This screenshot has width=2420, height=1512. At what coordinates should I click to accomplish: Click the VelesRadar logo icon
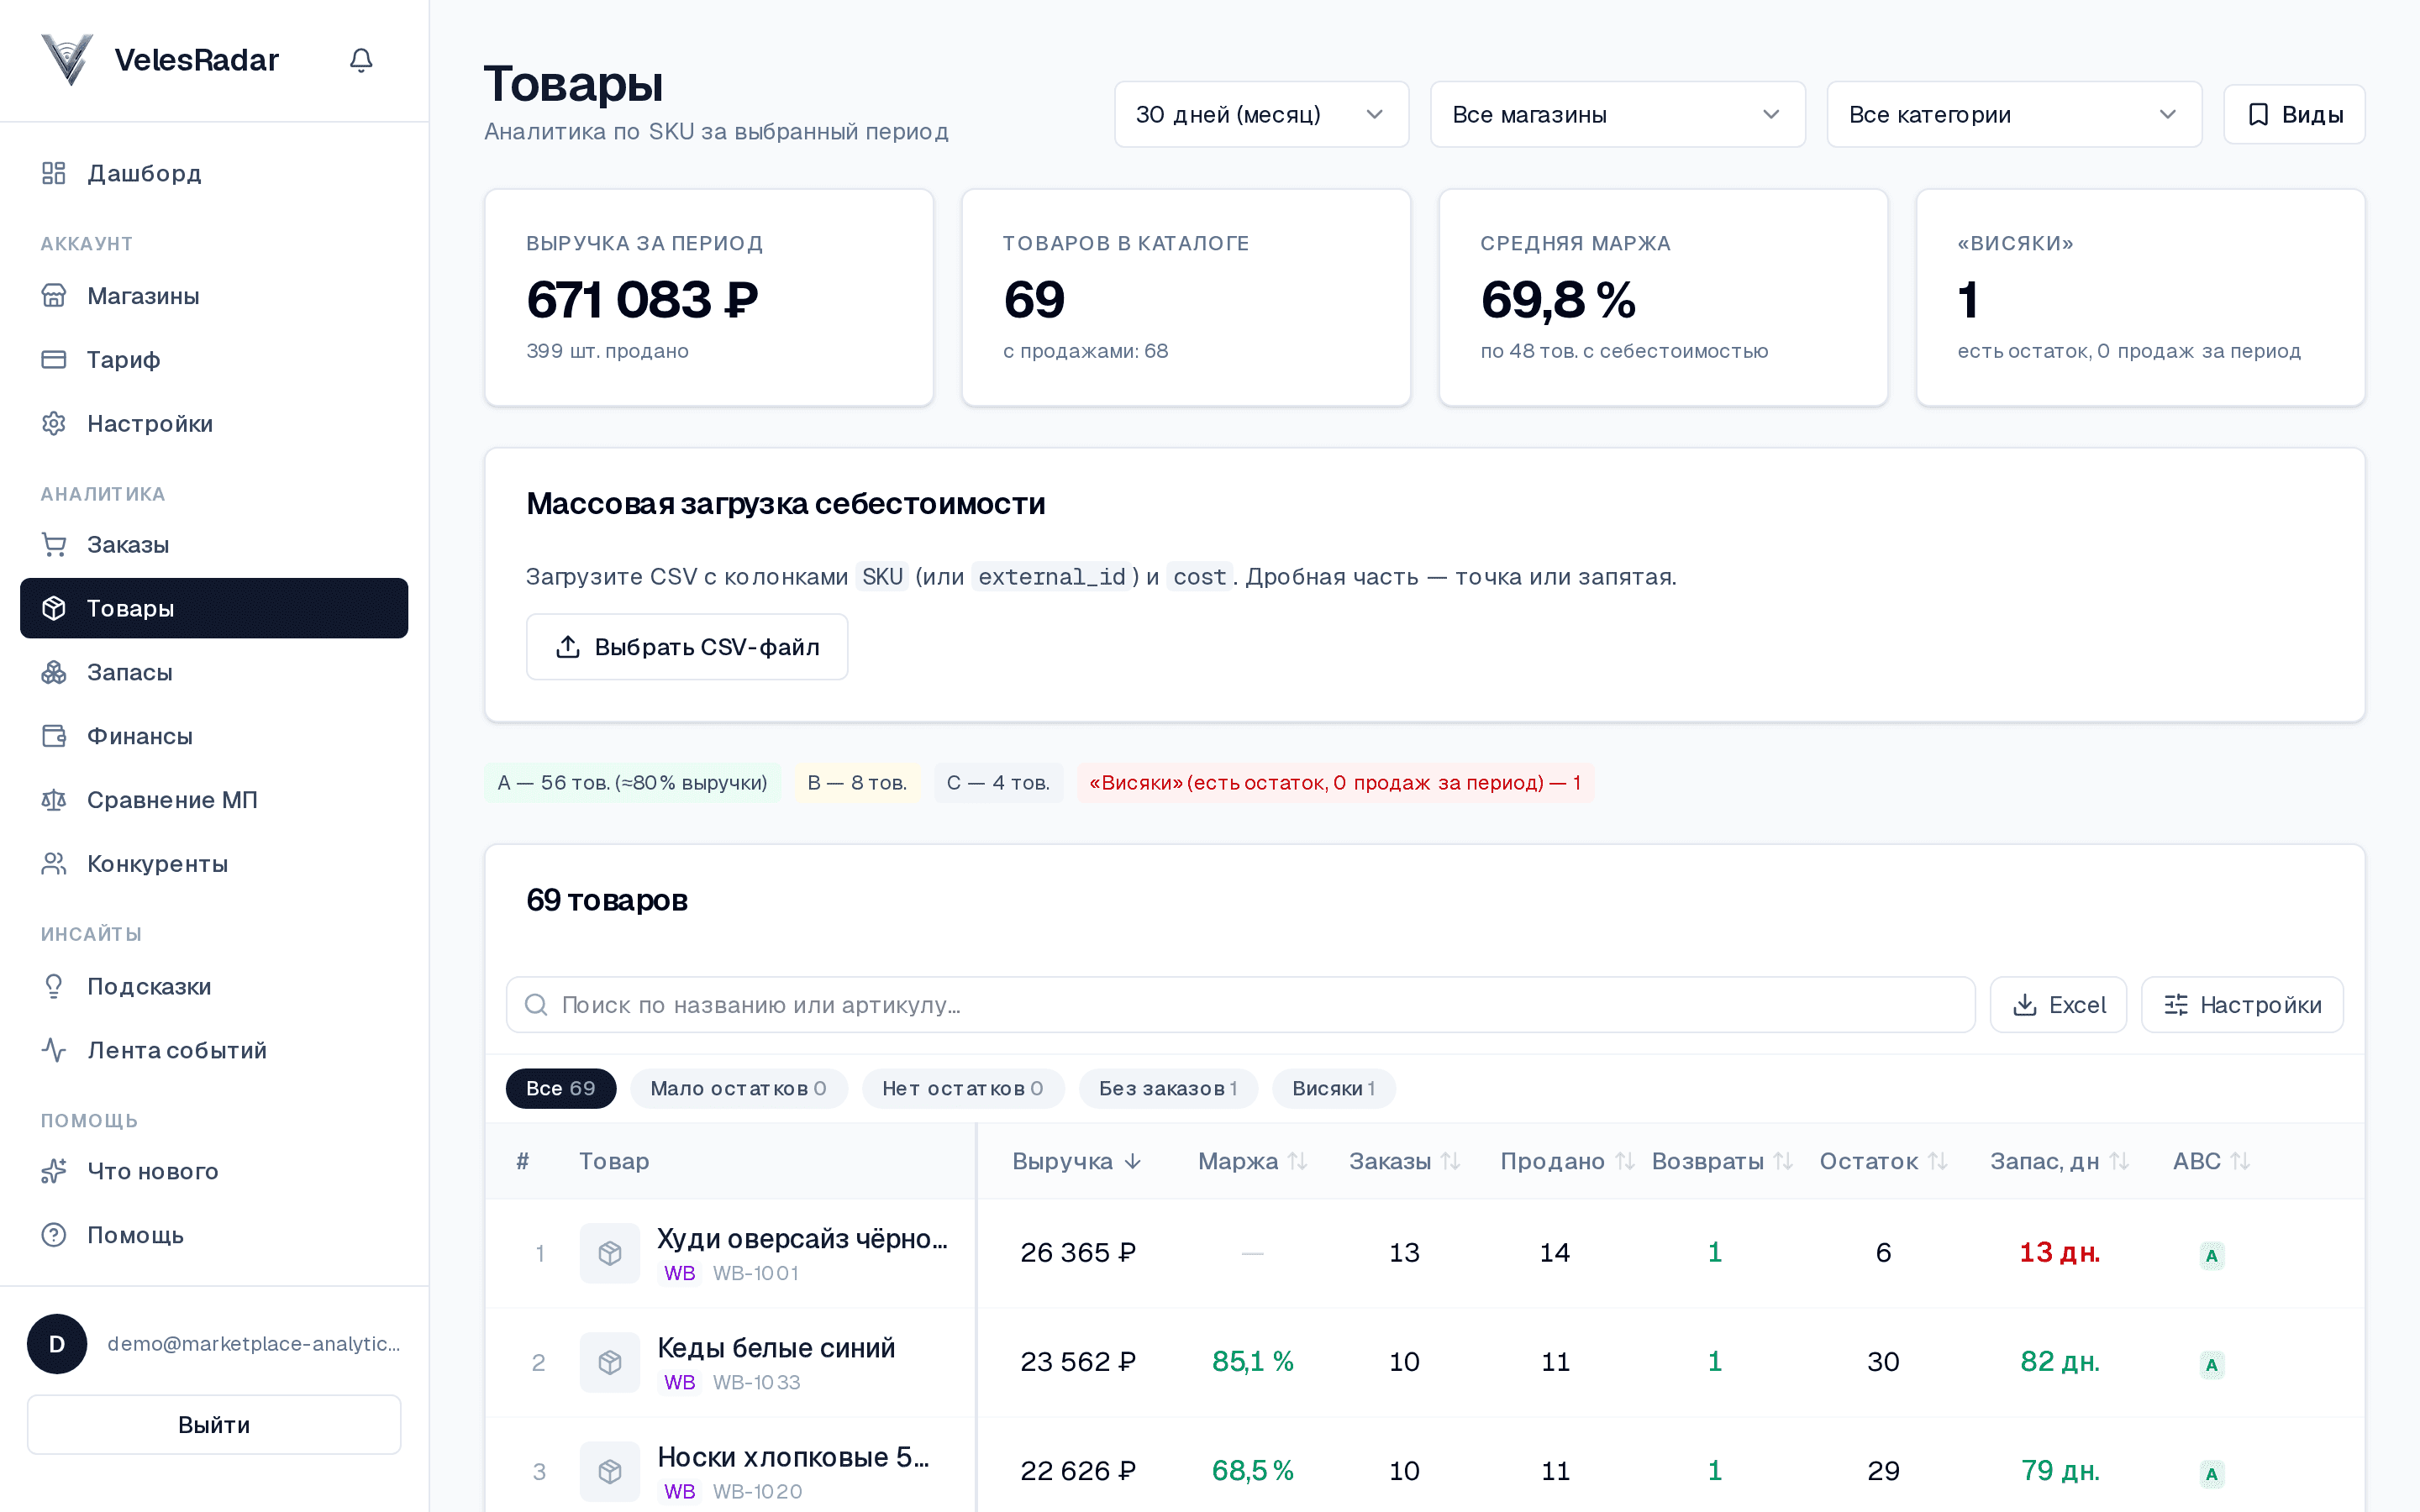point(68,60)
